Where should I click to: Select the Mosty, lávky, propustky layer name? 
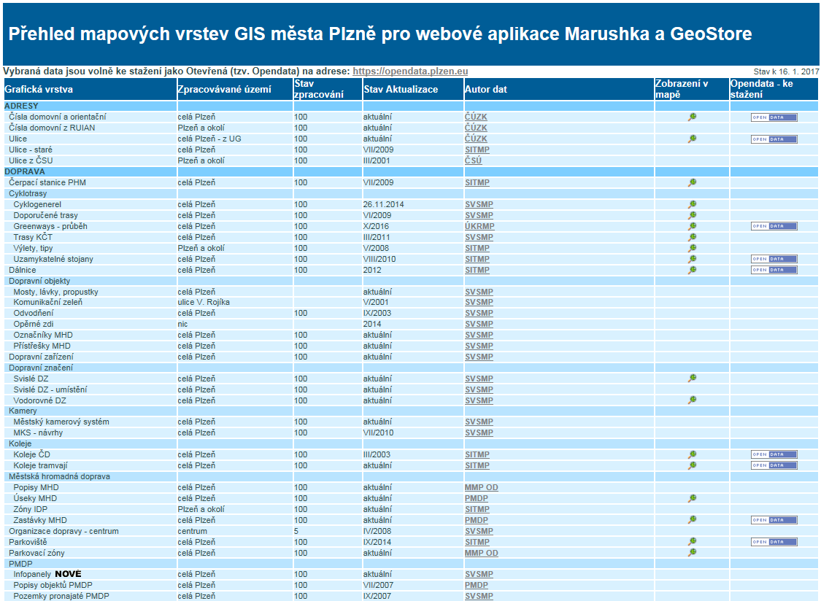point(55,292)
